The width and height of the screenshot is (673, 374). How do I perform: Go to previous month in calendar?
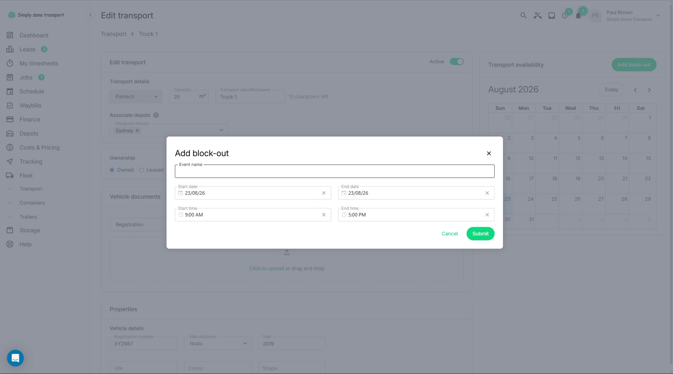(x=635, y=90)
